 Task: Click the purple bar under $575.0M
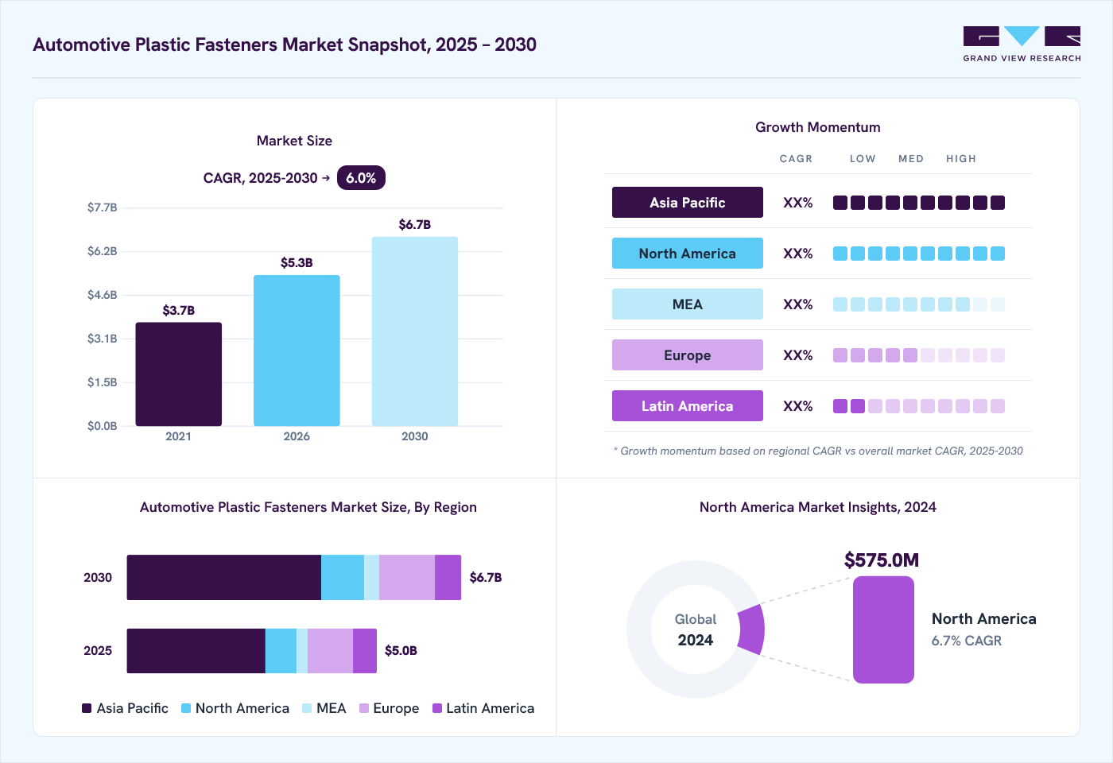click(883, 629)
